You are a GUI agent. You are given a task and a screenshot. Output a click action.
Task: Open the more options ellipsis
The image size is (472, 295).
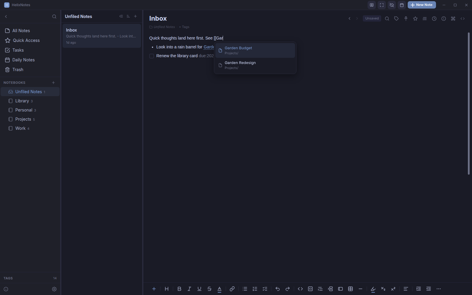tap(439, 289)
